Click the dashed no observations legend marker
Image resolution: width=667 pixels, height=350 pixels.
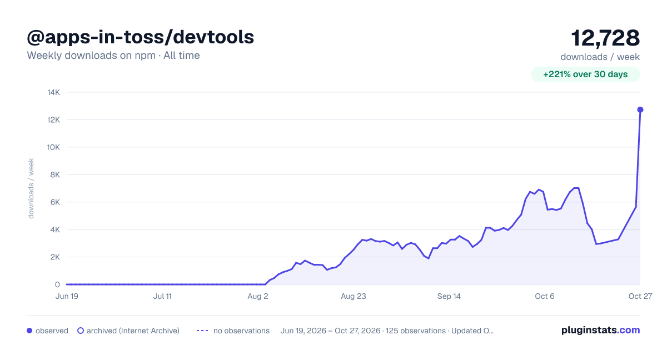click(202, 331)
